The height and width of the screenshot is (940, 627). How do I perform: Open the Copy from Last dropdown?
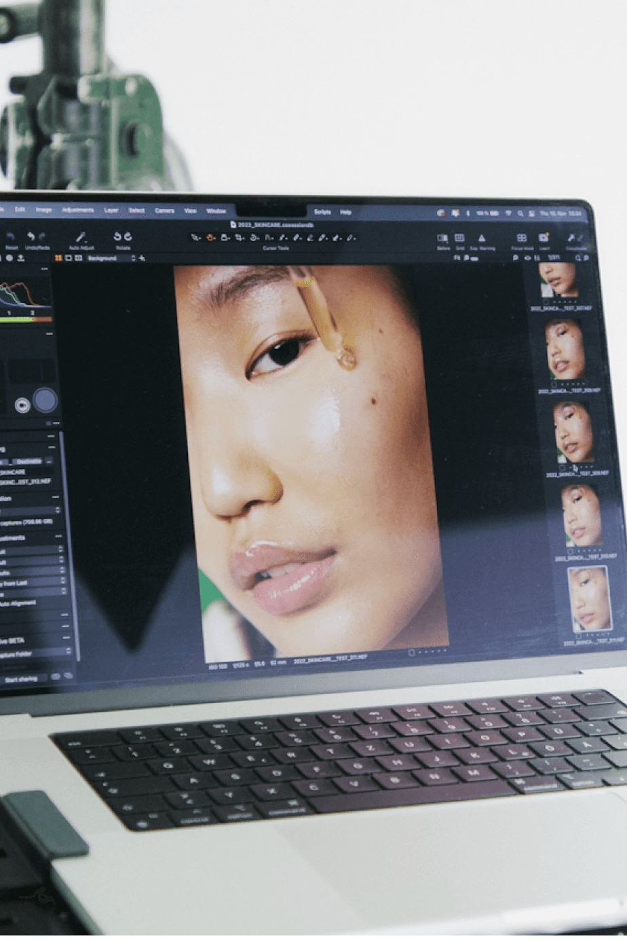coord(33,582)
